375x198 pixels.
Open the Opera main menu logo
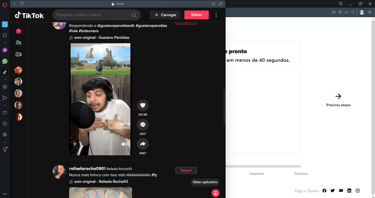tap(5, 5)
